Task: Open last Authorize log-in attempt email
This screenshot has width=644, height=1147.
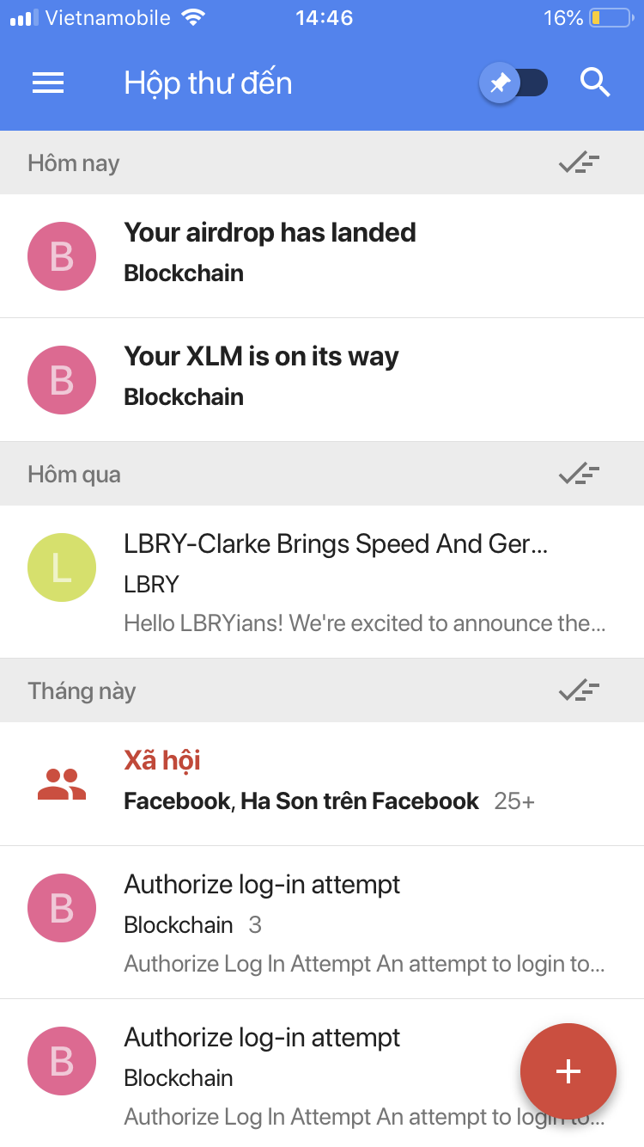Action: [301, 1076]
